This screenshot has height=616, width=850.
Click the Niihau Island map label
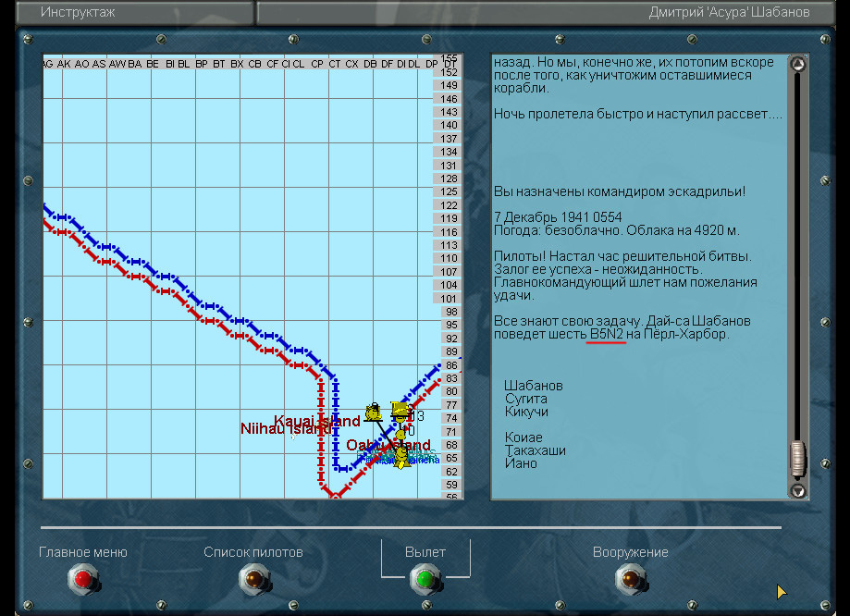pos(286,429)
